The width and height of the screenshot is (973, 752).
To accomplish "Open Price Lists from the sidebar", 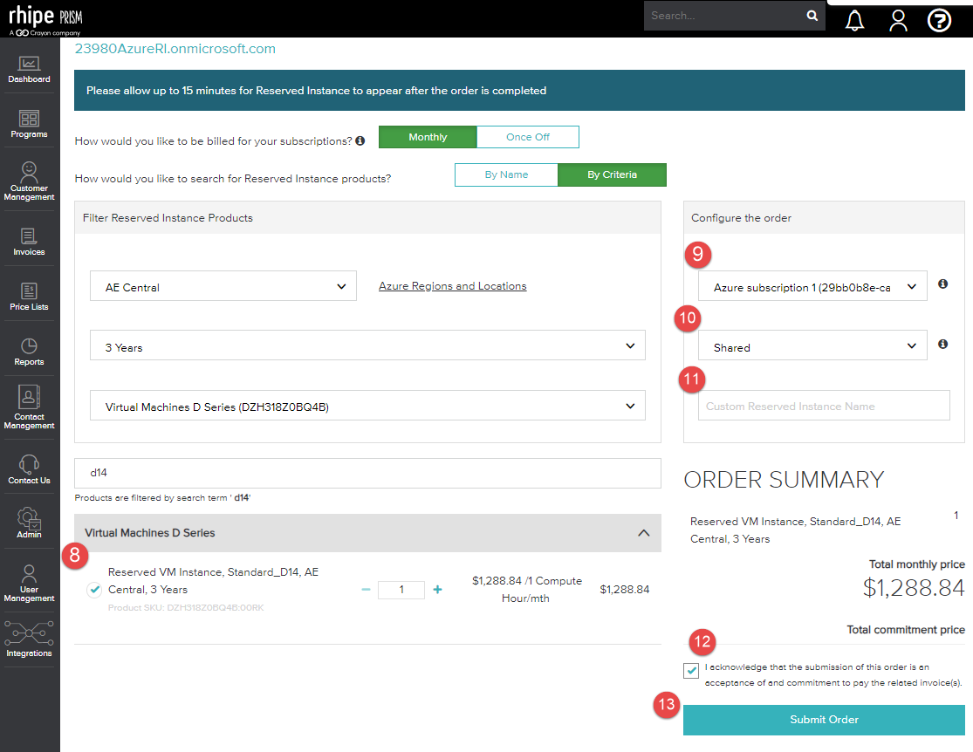I will (x=29, y=295).
